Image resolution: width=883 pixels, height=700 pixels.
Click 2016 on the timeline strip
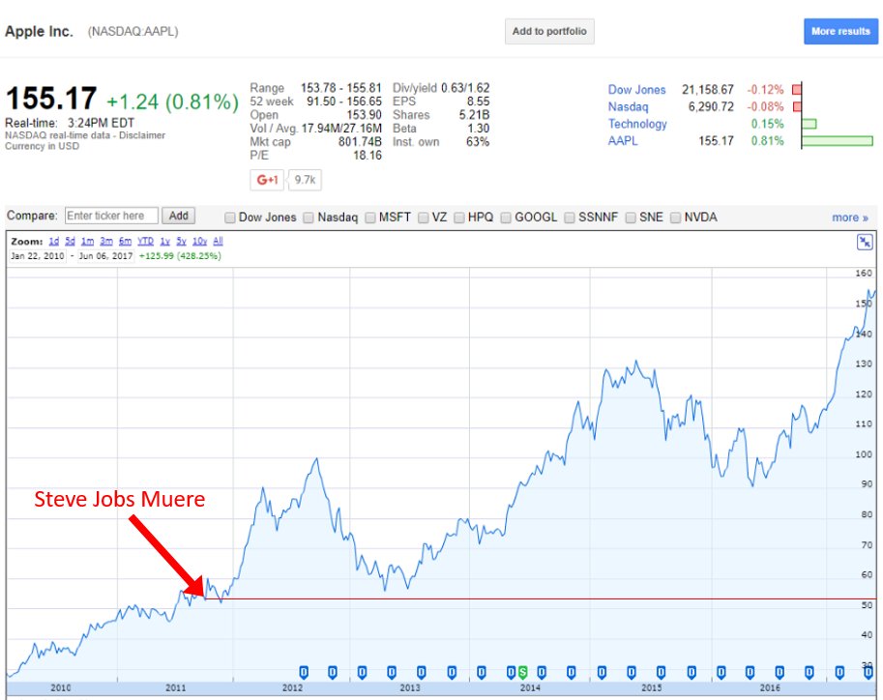click(x=770, y=687)
